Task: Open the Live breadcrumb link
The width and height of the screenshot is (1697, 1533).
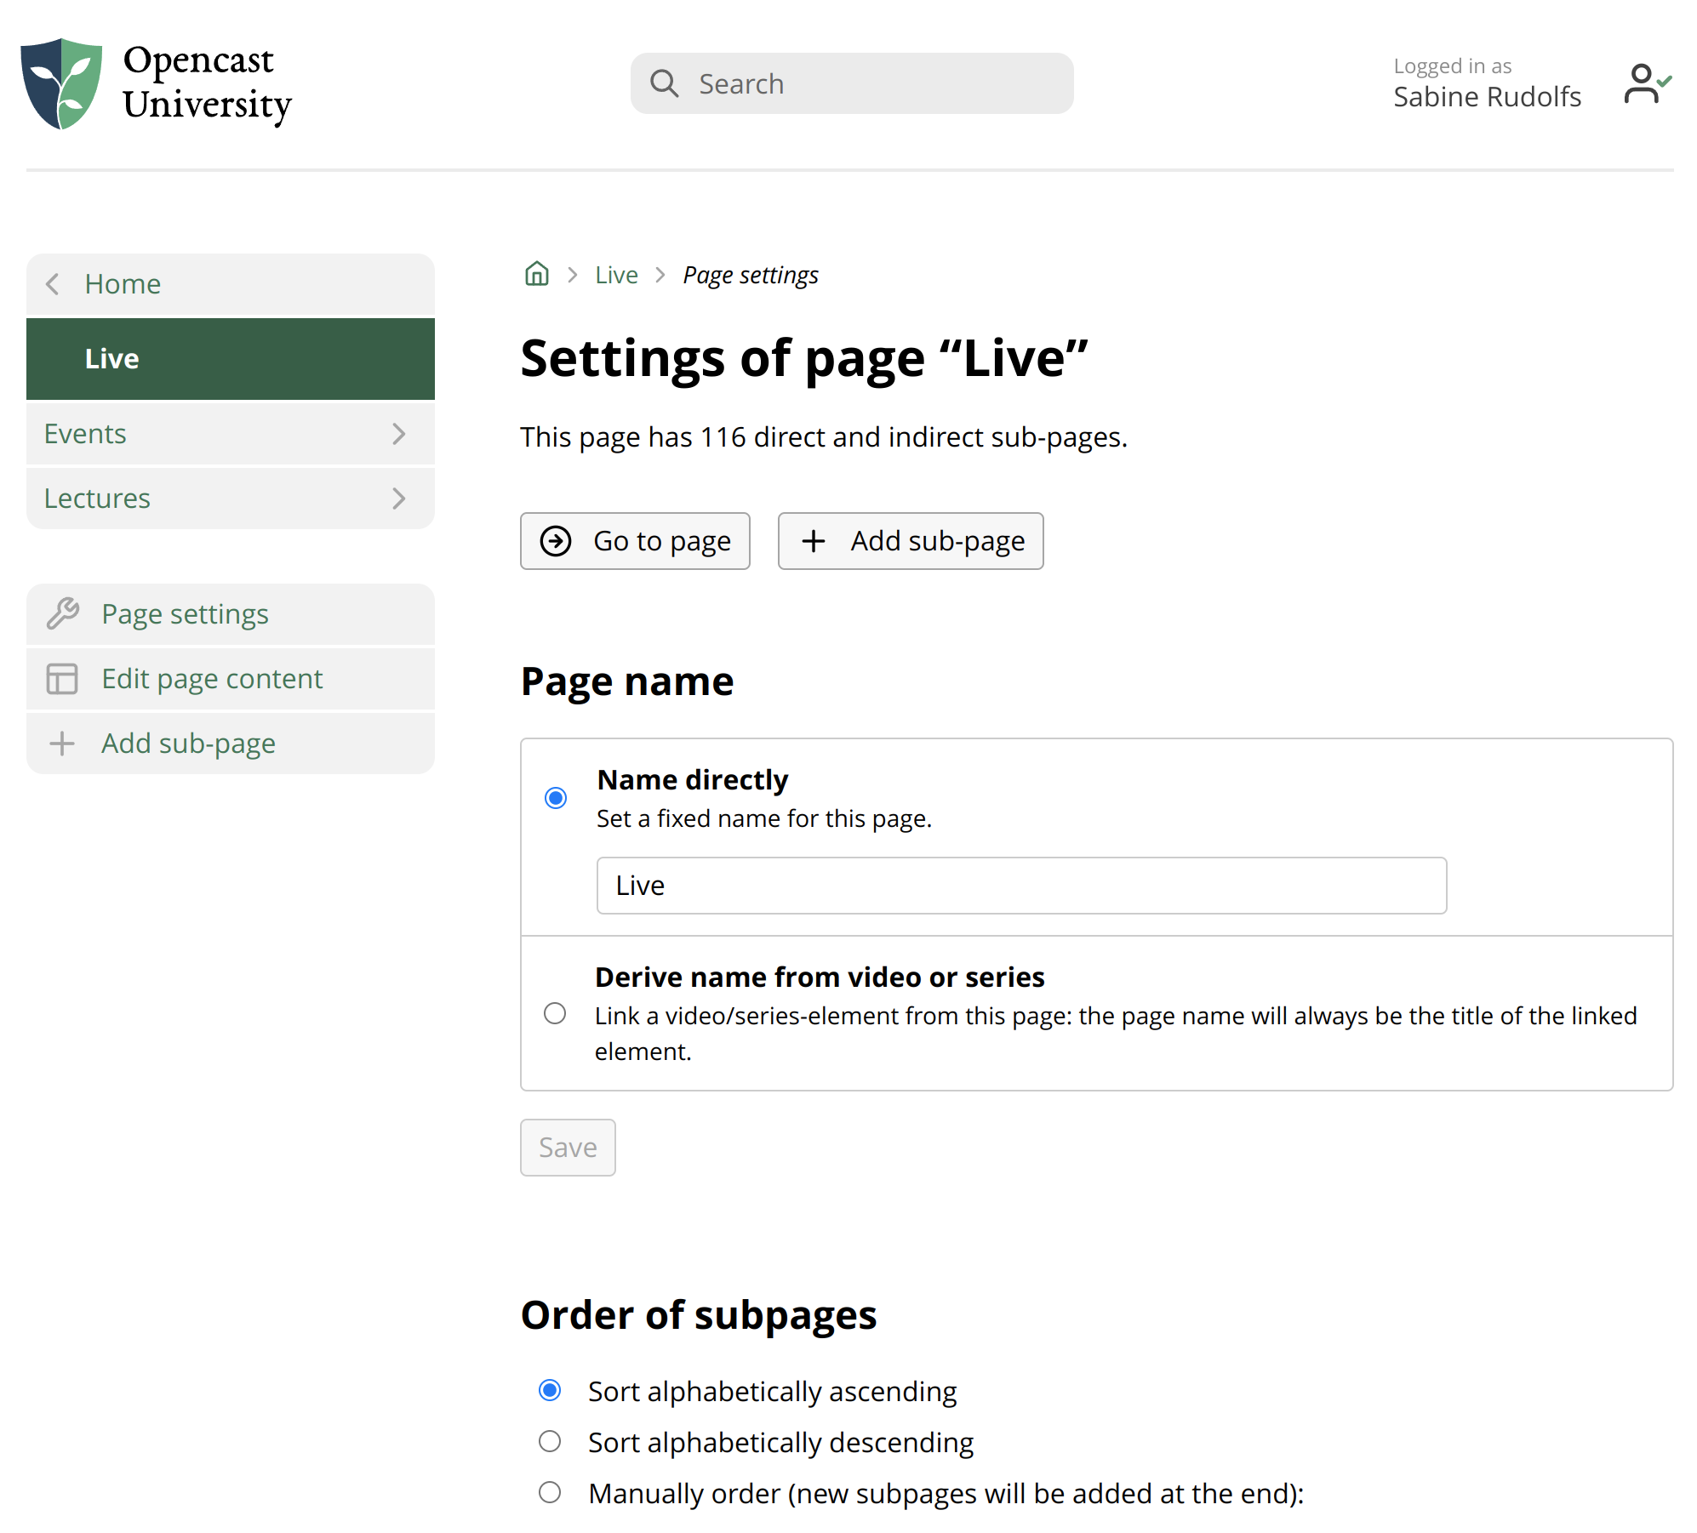Action: click(x=616, y=274)
